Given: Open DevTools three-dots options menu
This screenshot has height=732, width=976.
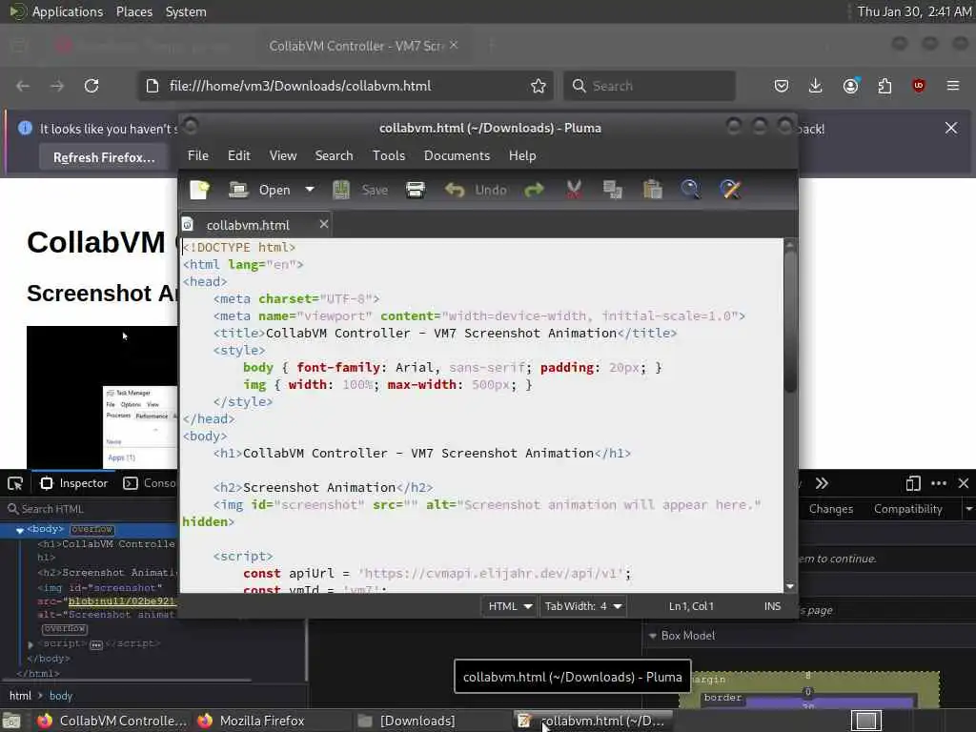Looking at the screenshot, I should tap(939, 483).
